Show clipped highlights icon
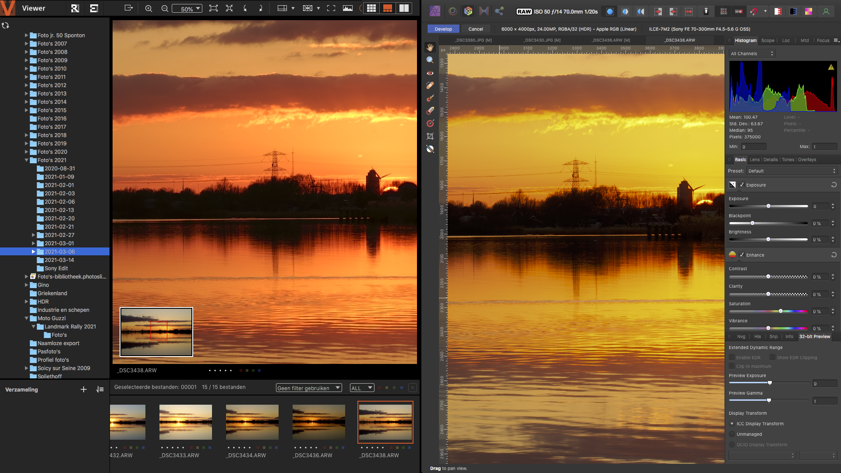The image size is (841, 473). click(778, 12)
